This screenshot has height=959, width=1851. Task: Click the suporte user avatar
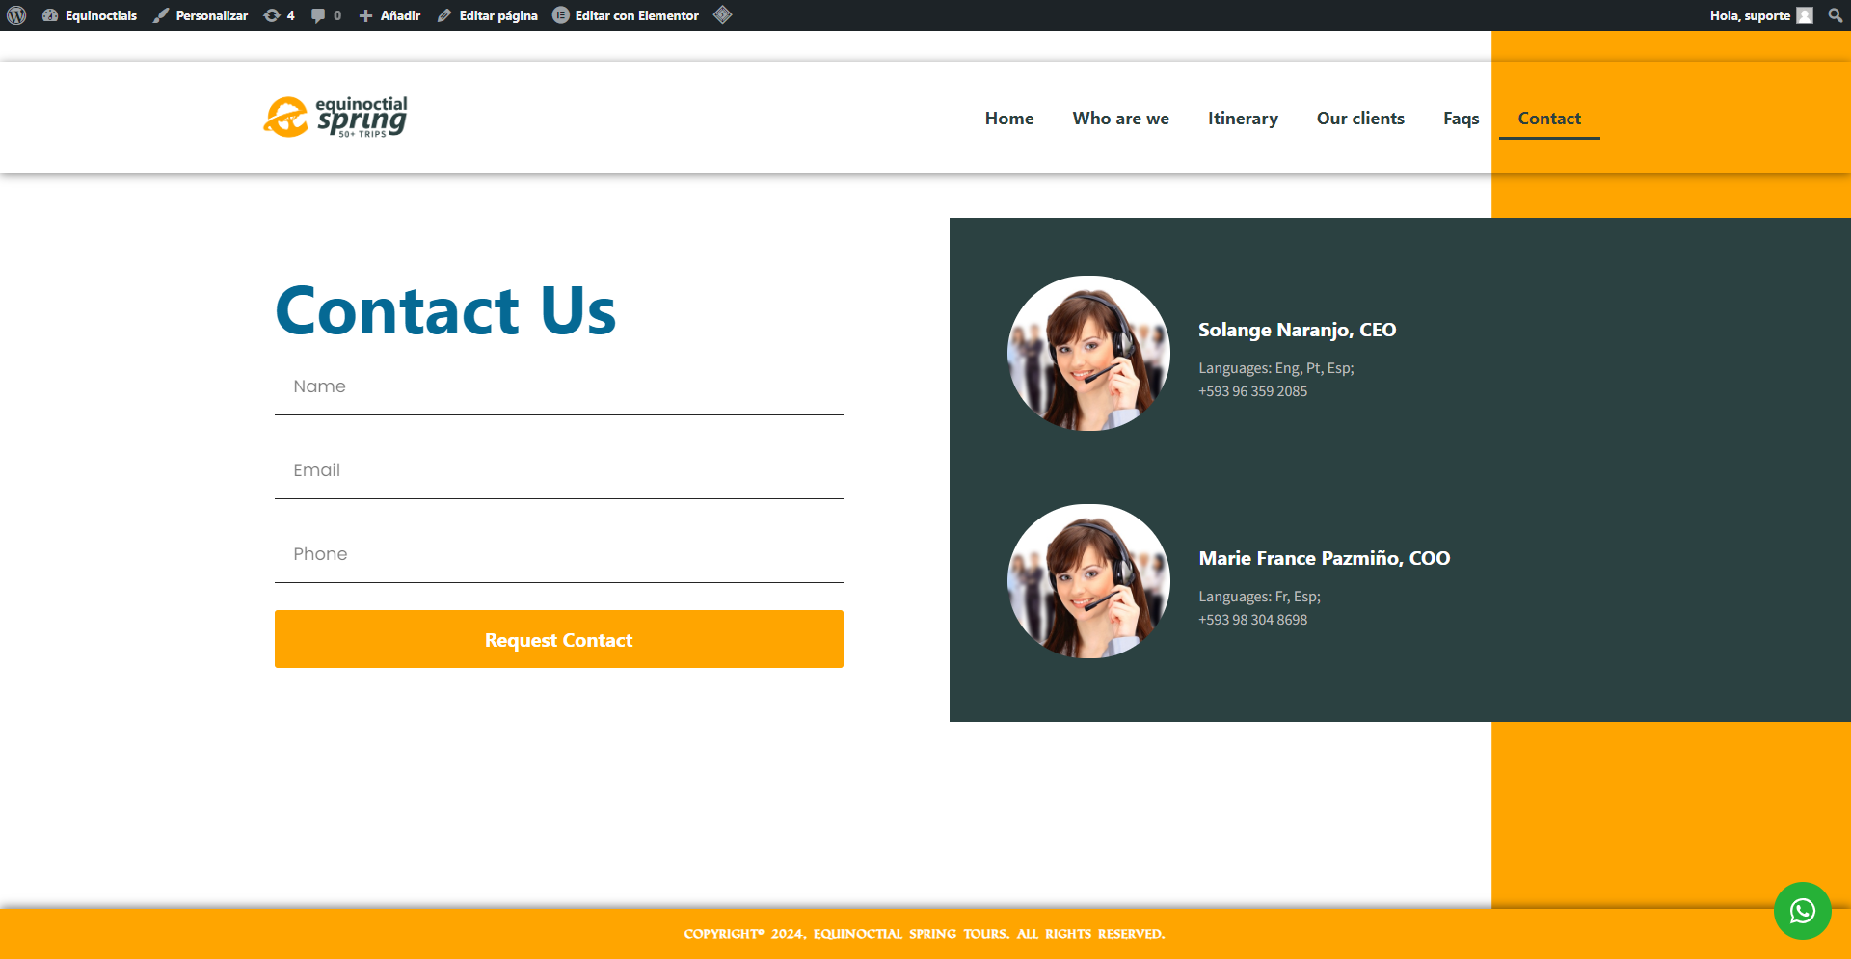(x=1807, y=15)
